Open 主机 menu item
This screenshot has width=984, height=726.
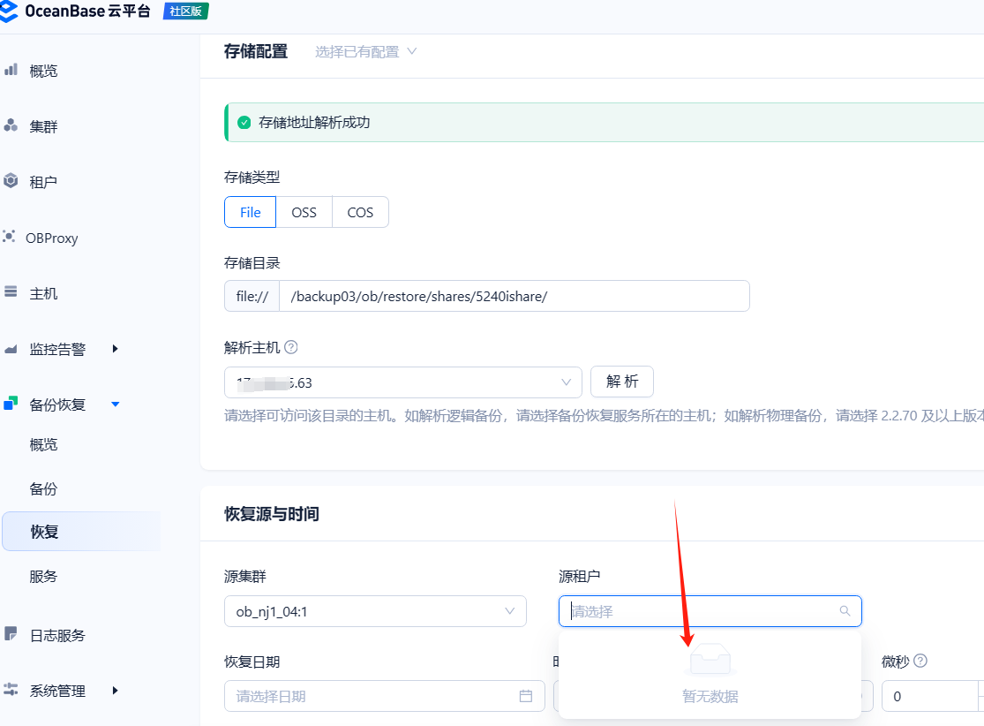point(43,293)
